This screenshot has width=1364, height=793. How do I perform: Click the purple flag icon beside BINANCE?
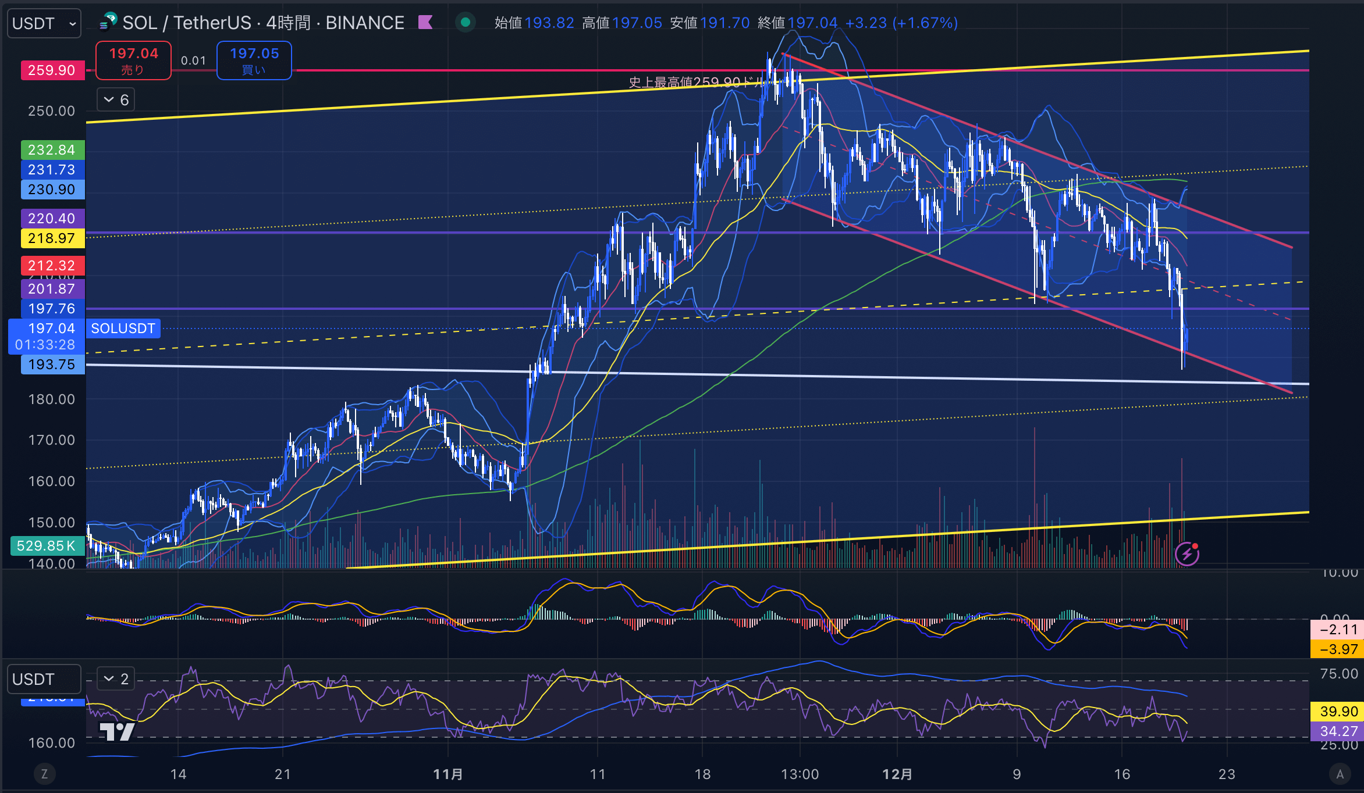[426, 23]
